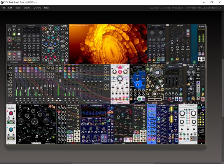
Task: Toggle the green lit button on Instruo saïch
Action: pos(148,69)
